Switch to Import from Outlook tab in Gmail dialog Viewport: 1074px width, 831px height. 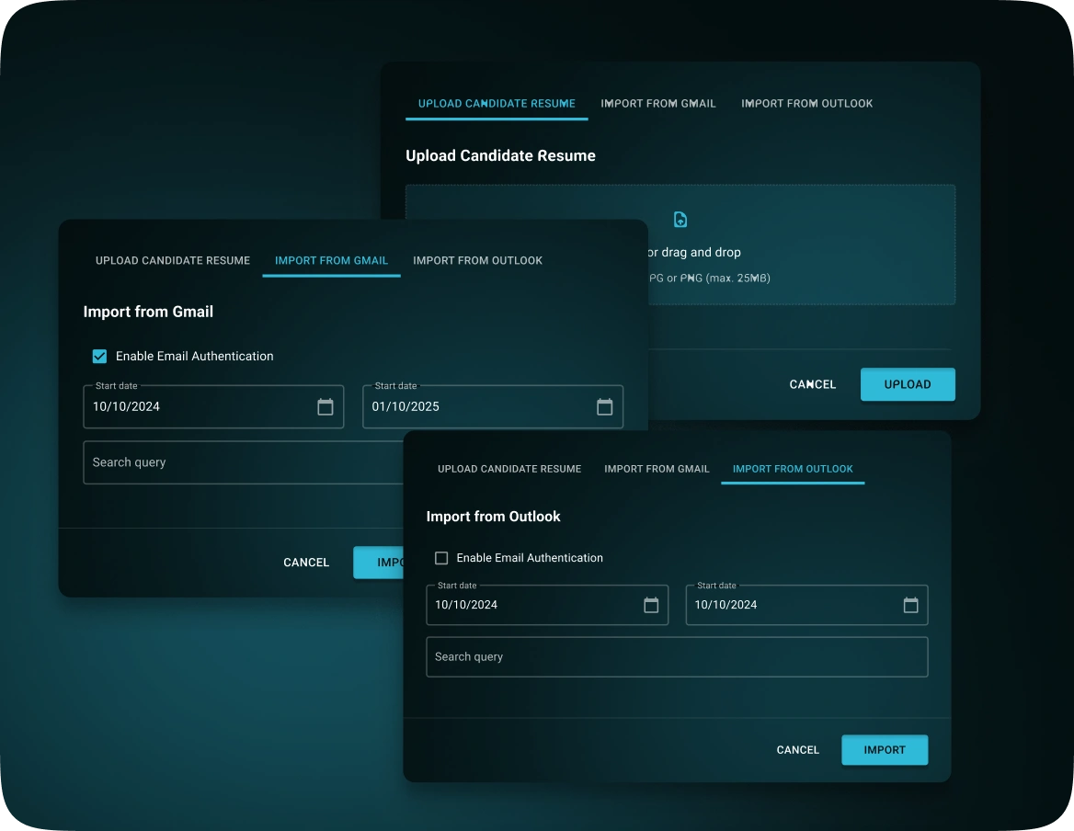coord(477,260)
